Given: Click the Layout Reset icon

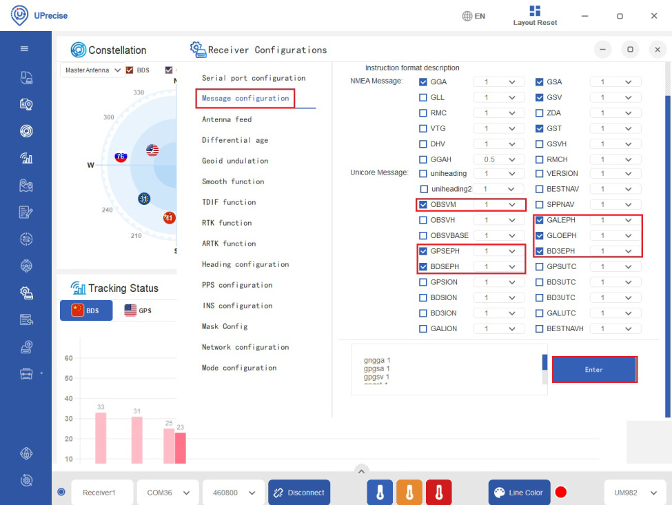Looking at the screenshot, I should click(x=535, y=11).
